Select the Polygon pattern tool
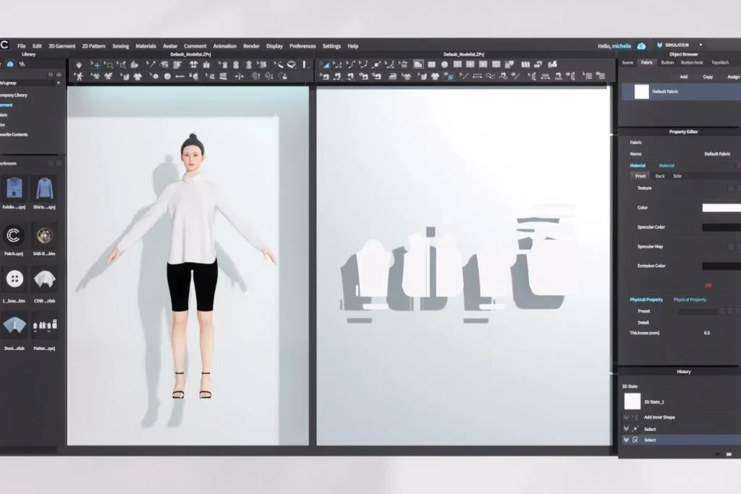 pyautogui.click(x=418, y=64)
